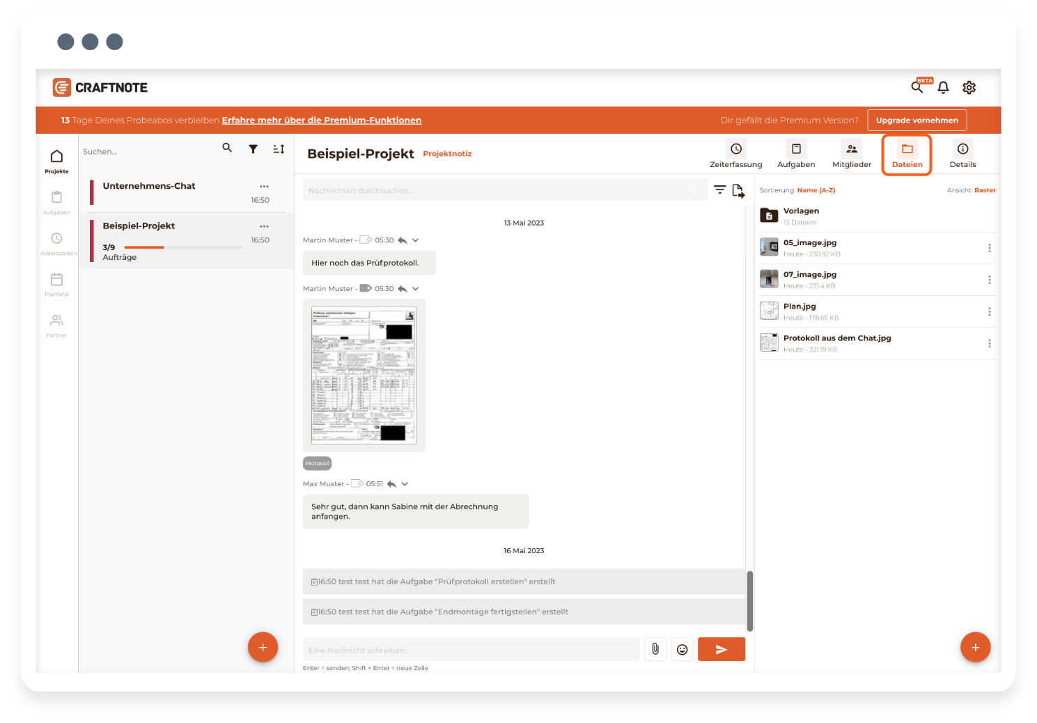Click the Upgrade vornehmen button
The height and width of the screenshot is (723, 1037).
point(917,120)
